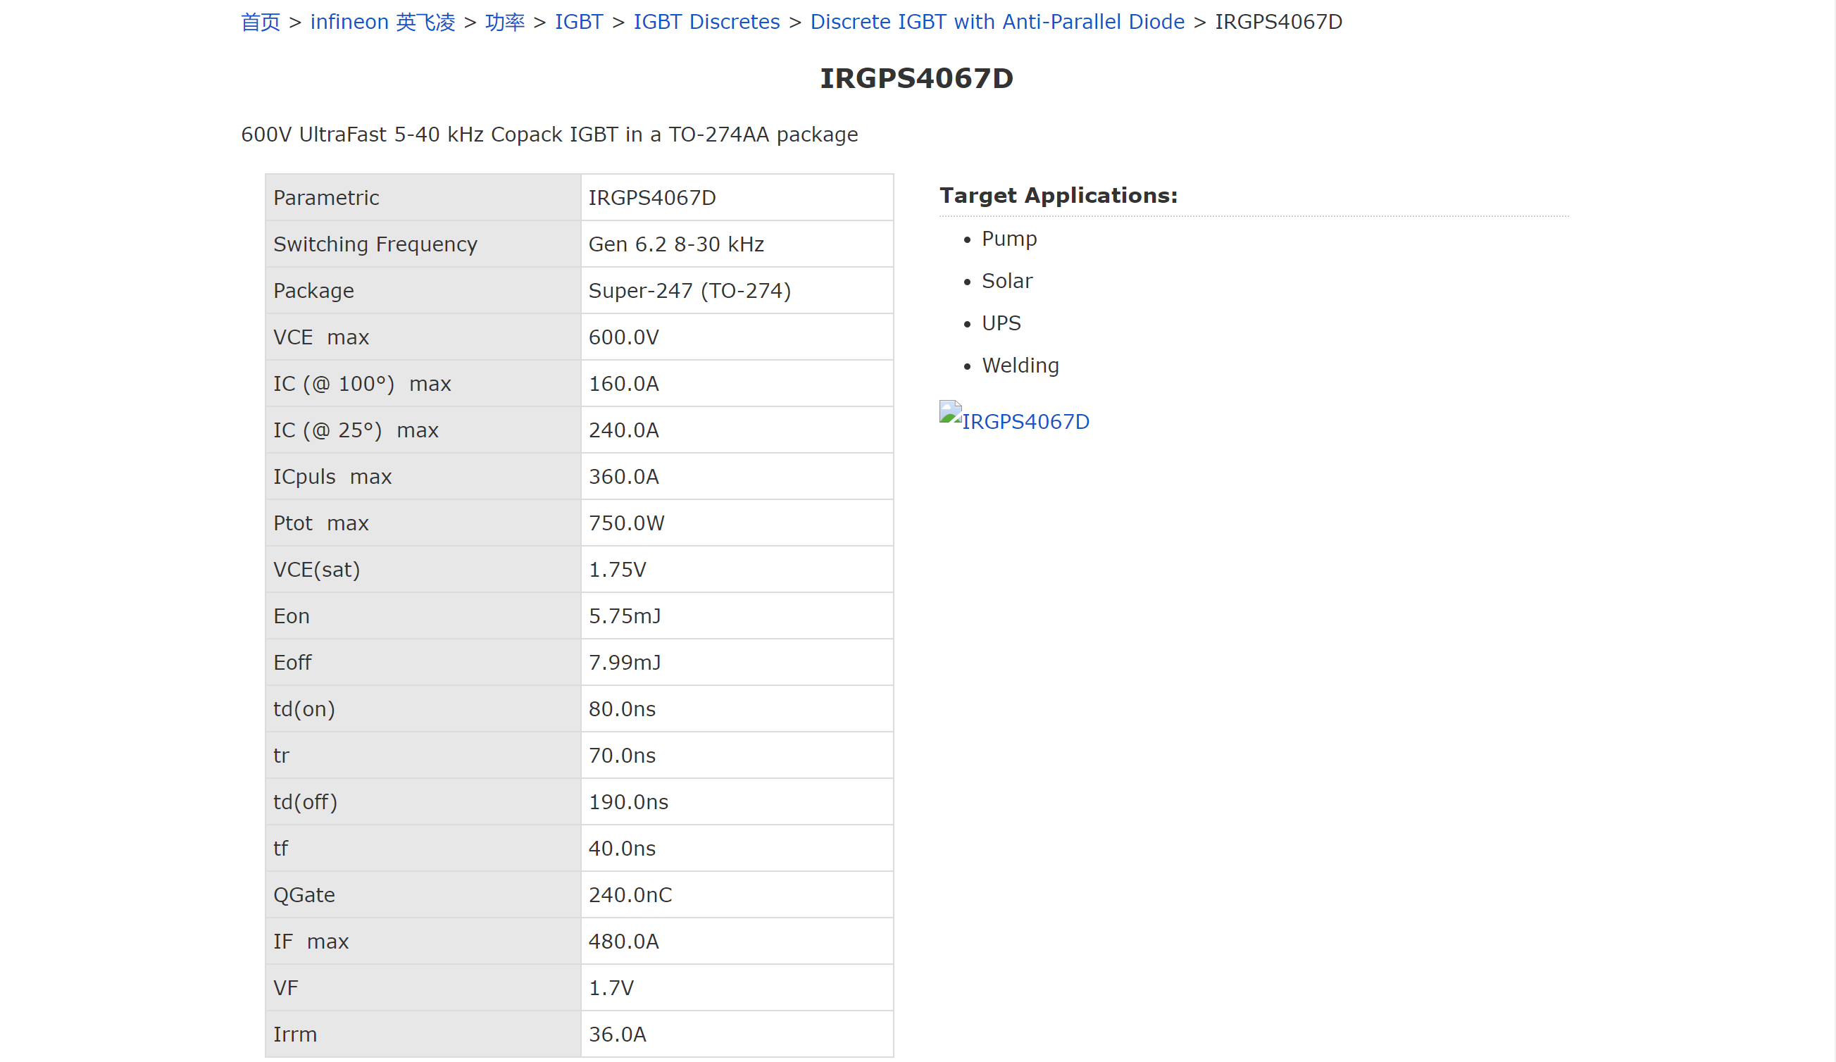Click the IRGPS4067D breadcrumb end text

(1279, 22)
